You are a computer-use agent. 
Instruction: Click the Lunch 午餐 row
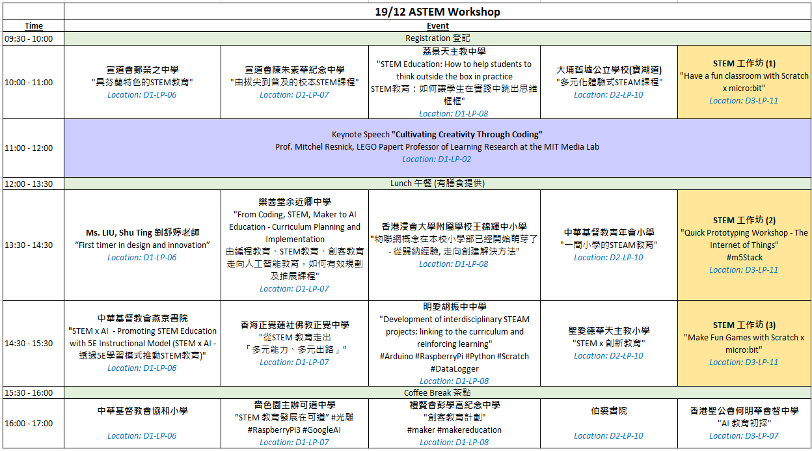437,184
